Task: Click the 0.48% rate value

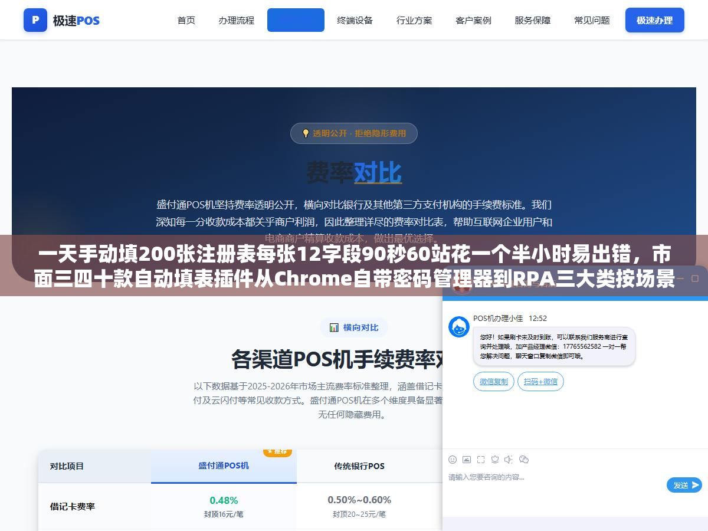Action: [x=224, y=500]
